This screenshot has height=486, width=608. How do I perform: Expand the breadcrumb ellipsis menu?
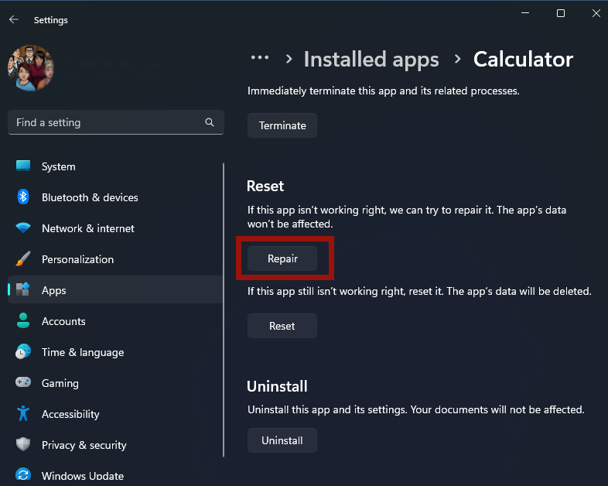[x=260, y=58]
